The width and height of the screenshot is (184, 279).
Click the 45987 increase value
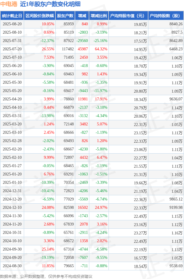click(83, 49)
